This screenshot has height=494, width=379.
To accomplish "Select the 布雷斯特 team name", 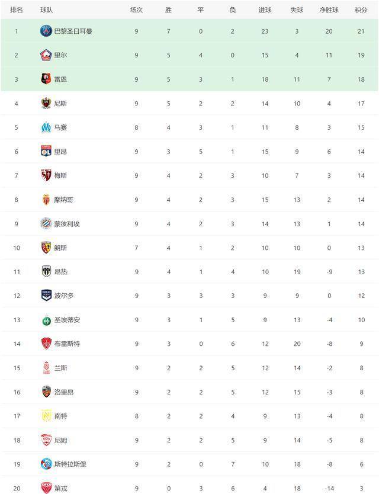I will (67, 344).
